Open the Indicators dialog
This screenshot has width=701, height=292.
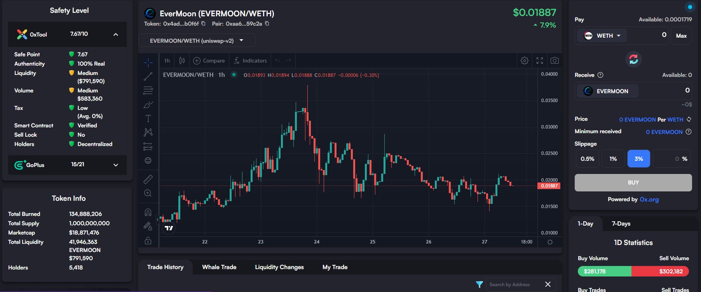[x=250, y=61]
